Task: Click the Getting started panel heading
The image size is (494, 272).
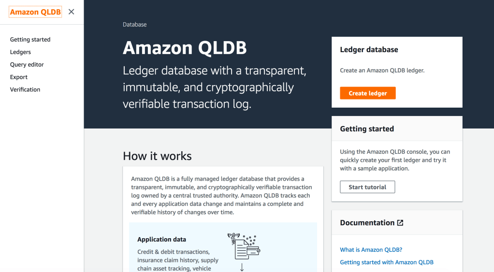Action: pos(367,129)
